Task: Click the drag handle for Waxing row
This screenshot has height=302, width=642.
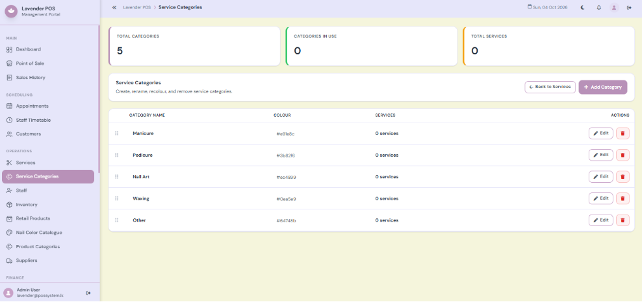Action: click(x=117, y=198)
